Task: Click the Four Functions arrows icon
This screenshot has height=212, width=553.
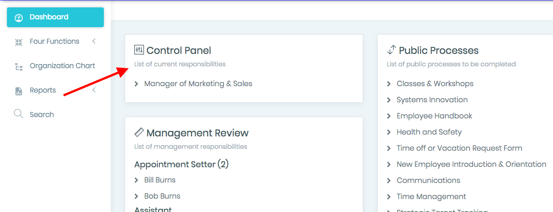Action: 18,42
